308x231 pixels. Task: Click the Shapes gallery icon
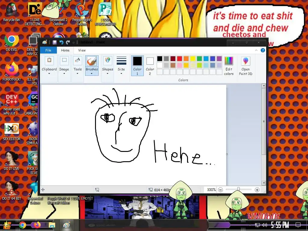click(x=108, y=60)
